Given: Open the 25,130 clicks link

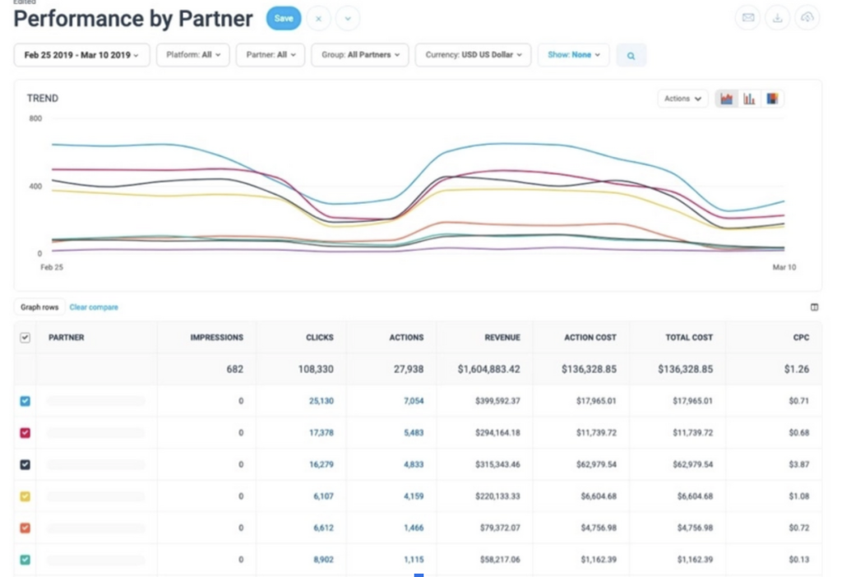Looking at the screenshot, I should 322,401.
